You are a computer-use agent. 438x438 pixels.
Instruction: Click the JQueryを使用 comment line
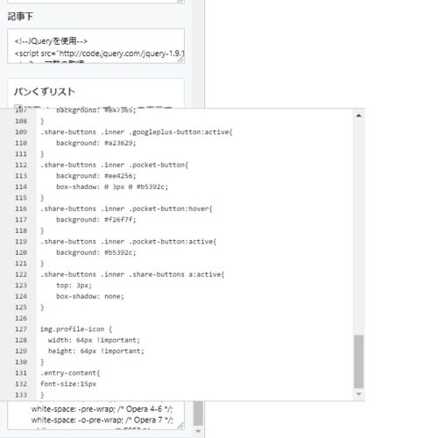coord(51,41)
